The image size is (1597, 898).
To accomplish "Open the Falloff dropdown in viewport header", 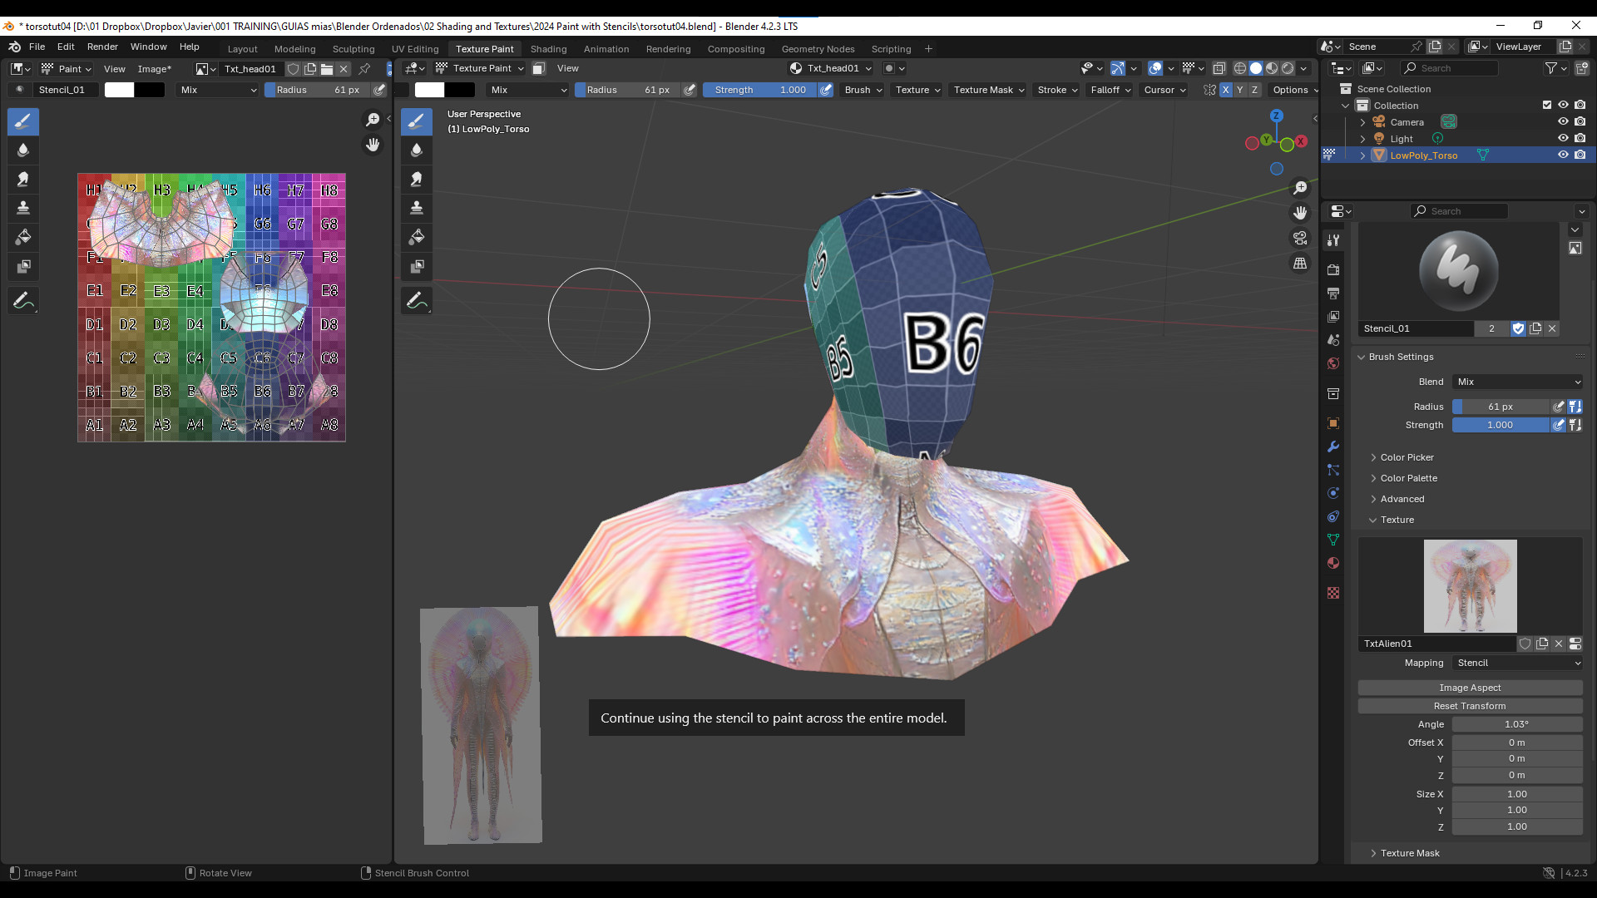I will (1110, 90).
